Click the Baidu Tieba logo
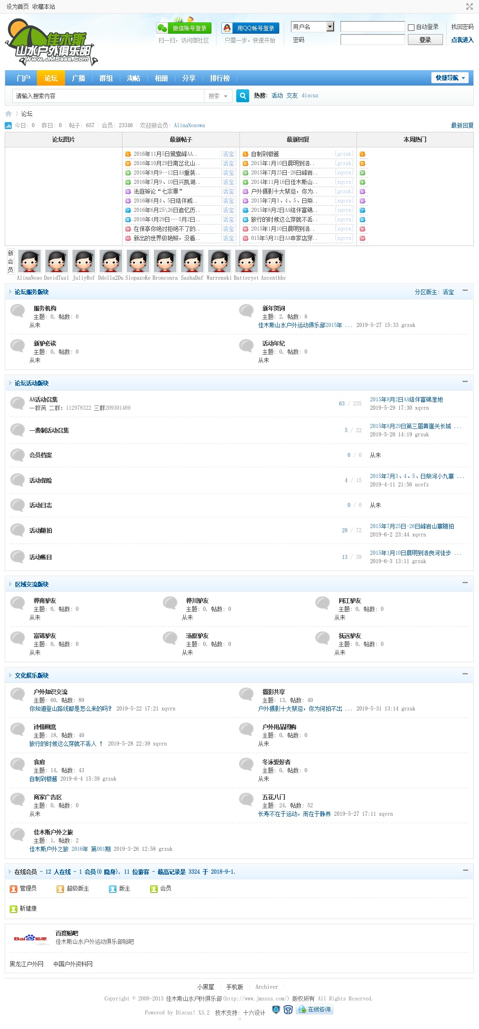 (x=31, y=938)
